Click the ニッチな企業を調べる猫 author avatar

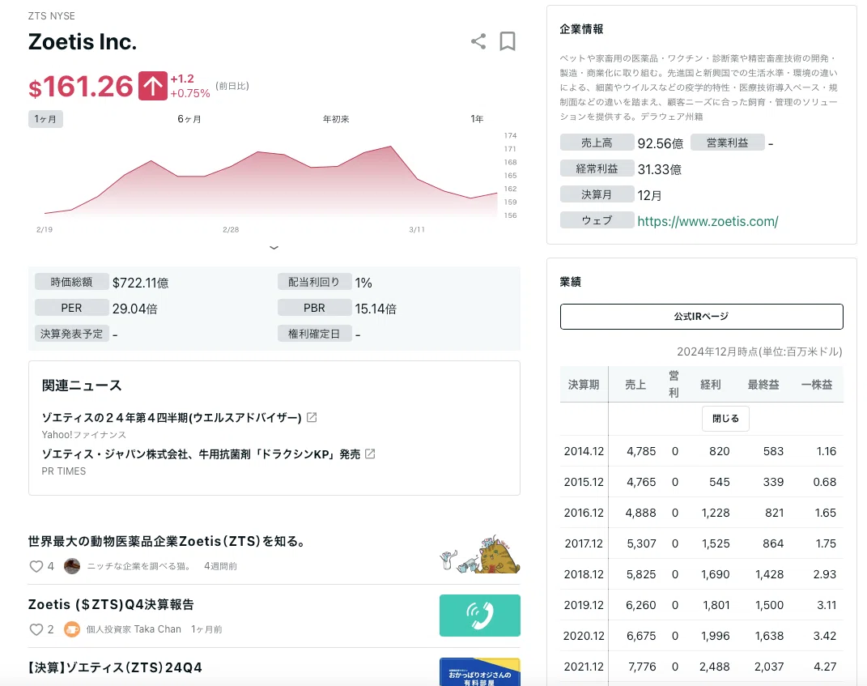pyautogui.click(x=72, y=566)
